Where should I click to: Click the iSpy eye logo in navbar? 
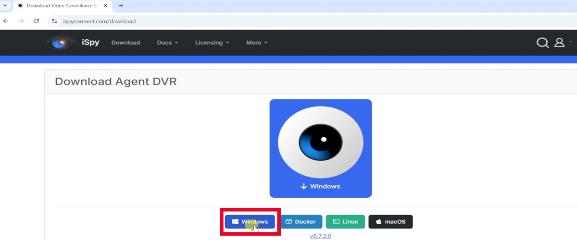pos(61,43)
